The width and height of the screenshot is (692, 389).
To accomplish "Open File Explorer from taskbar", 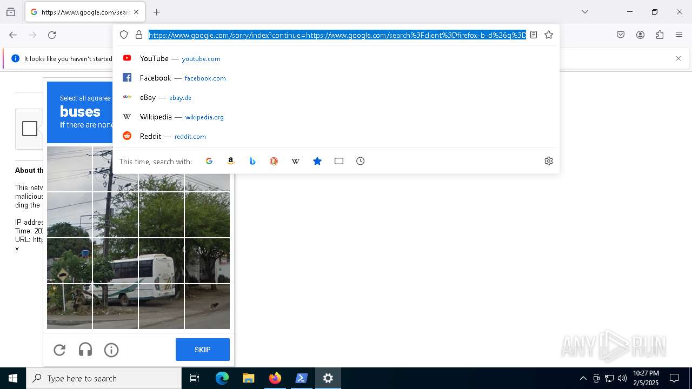I will [248, 378].
